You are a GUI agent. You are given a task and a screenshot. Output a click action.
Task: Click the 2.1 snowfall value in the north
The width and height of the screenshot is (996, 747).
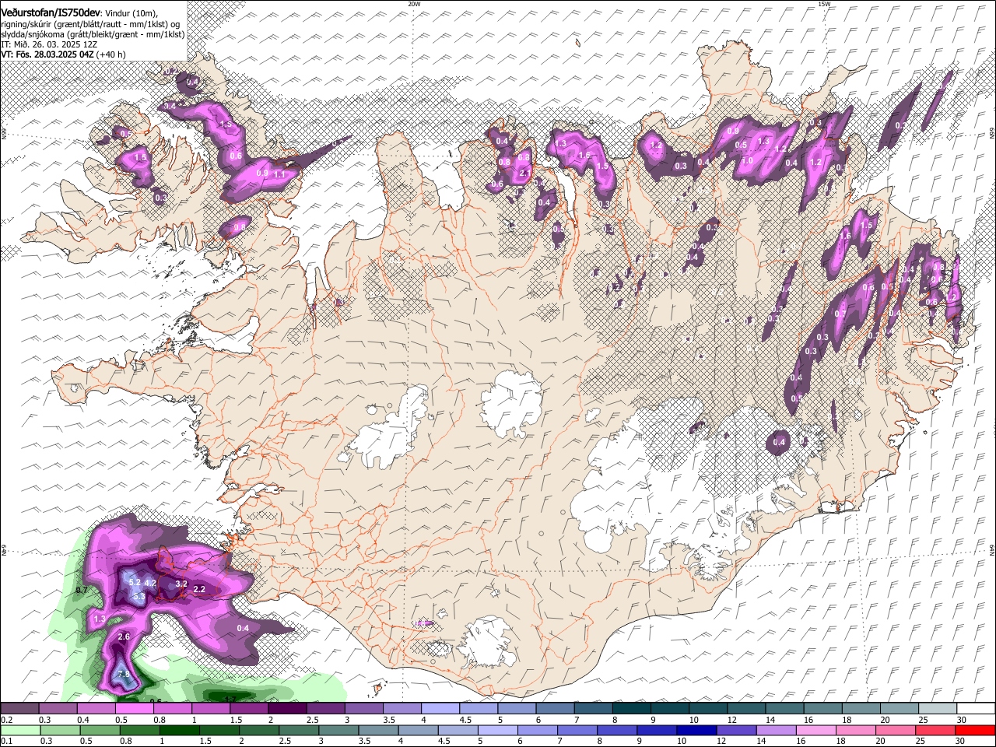tap(524, 173)
